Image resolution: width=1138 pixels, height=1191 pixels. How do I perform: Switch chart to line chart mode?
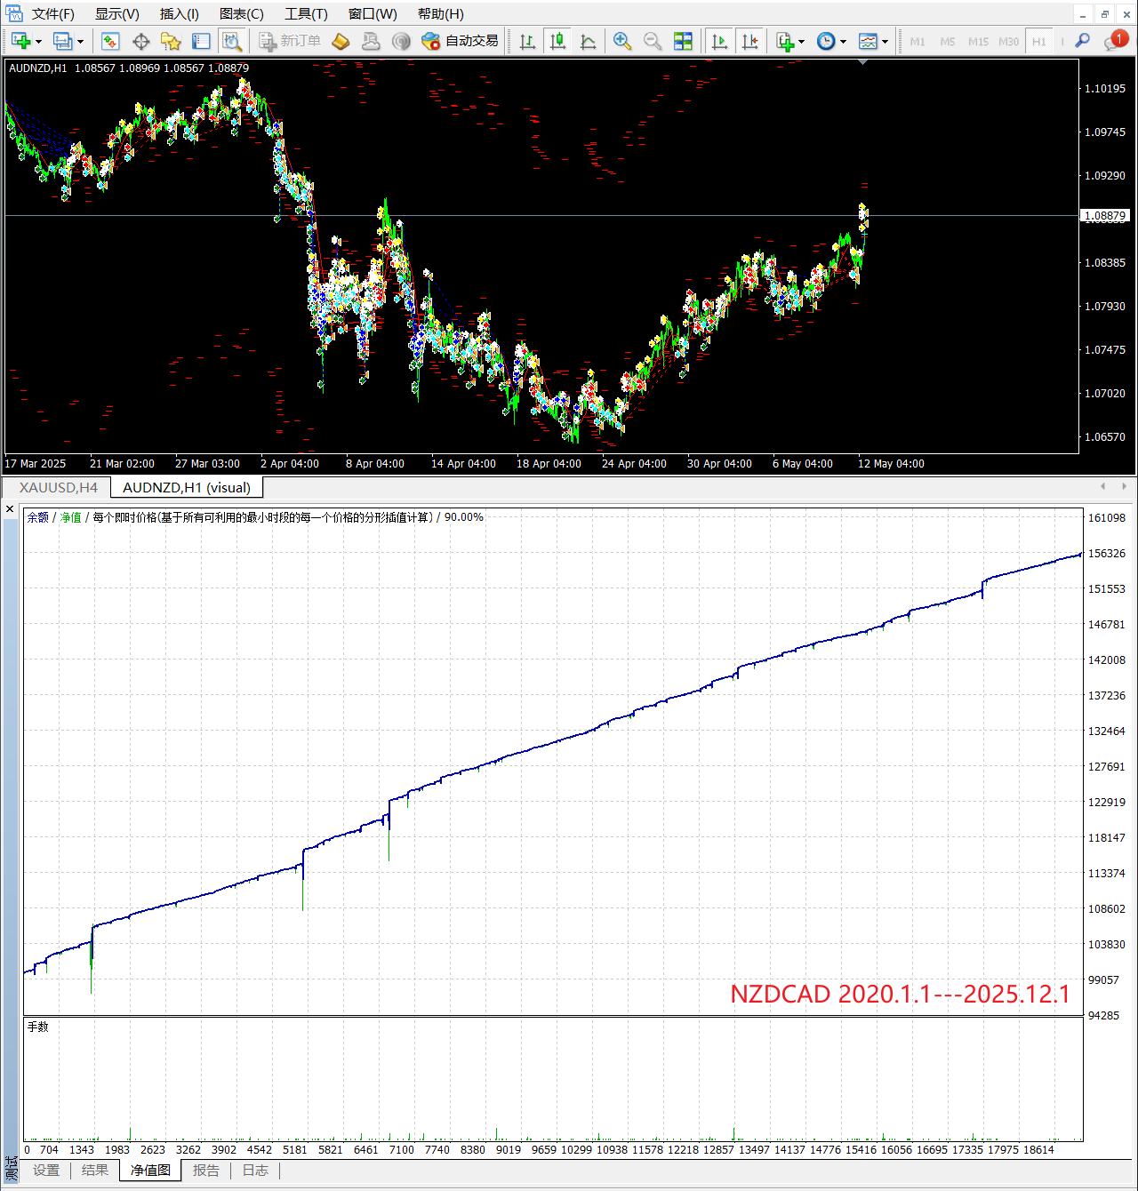click(588, 42)
